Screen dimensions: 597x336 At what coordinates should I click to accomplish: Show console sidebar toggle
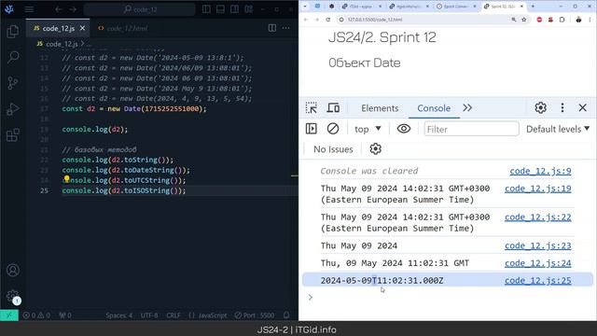[x=311, y=129]
